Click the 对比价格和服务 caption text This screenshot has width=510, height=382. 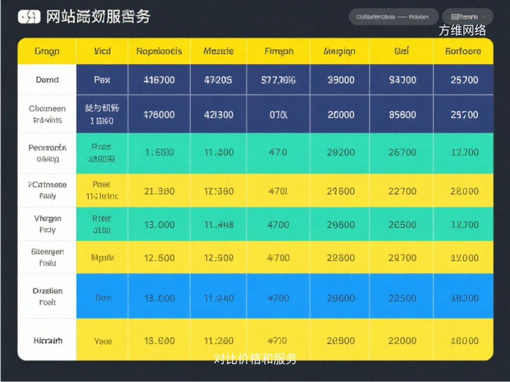[255, 359]
